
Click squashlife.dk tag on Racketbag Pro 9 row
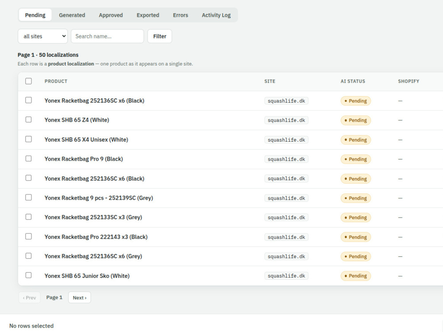286,159
